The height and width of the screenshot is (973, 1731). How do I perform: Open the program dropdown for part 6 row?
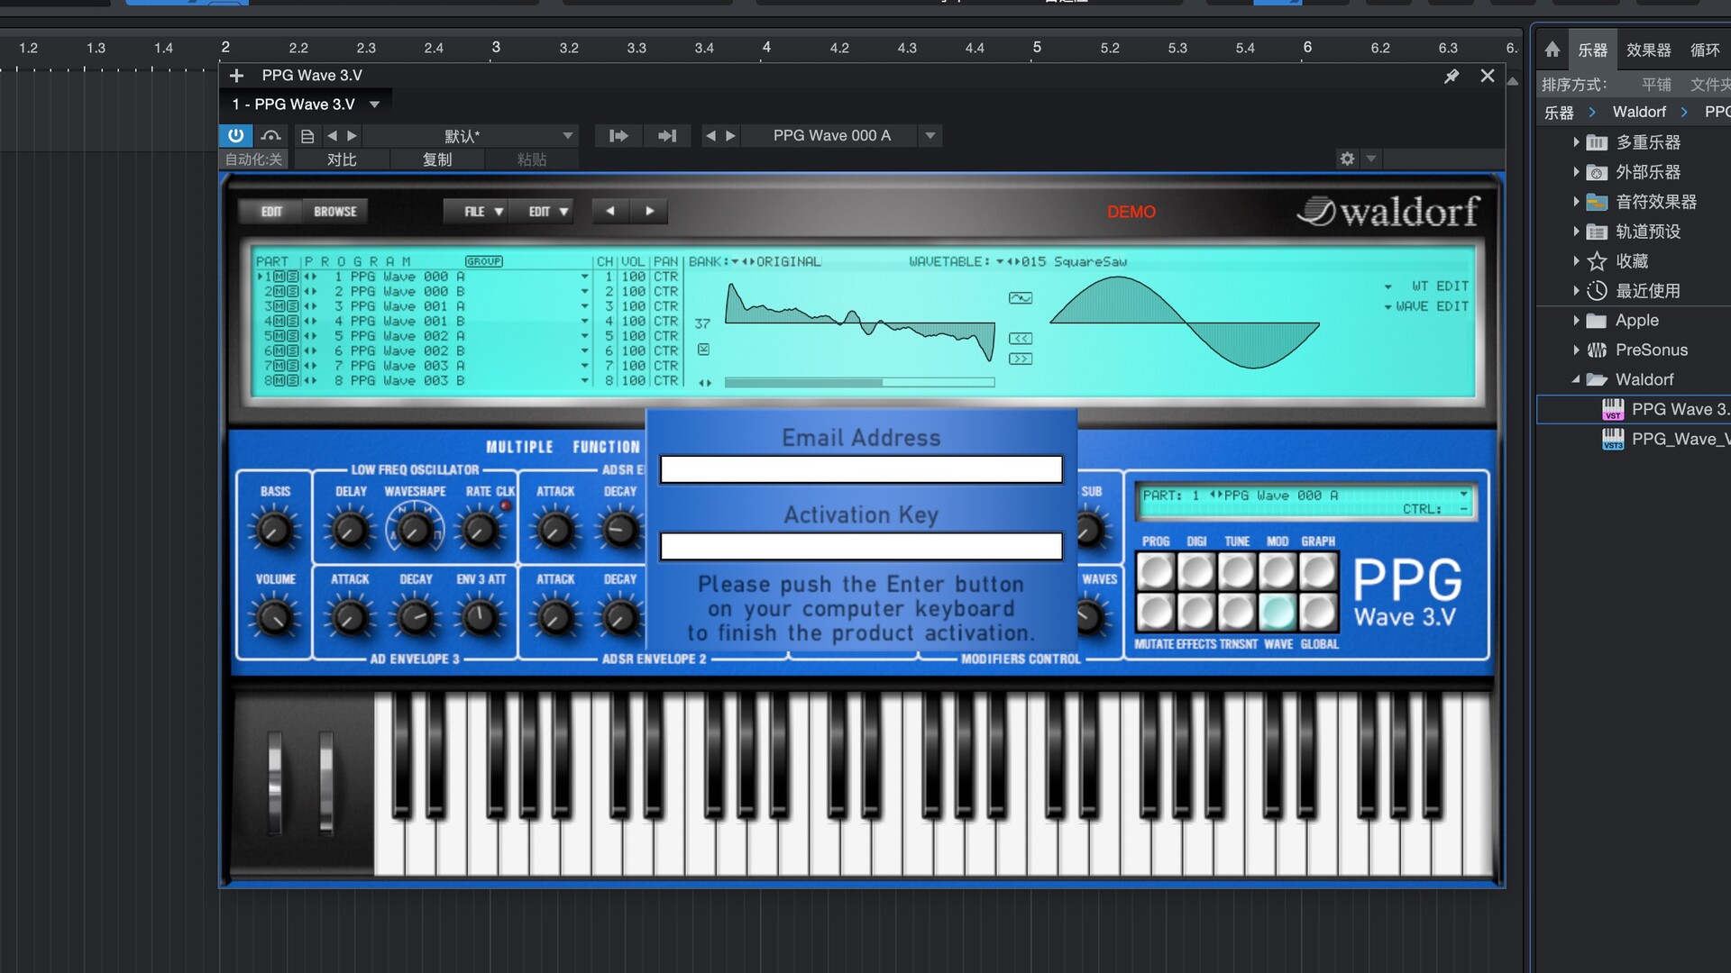584,351
